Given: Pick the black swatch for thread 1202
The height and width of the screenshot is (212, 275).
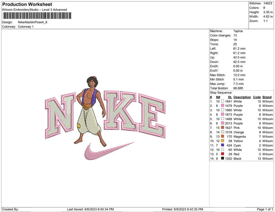Looking at the screenshot, I should coord(222,159).
